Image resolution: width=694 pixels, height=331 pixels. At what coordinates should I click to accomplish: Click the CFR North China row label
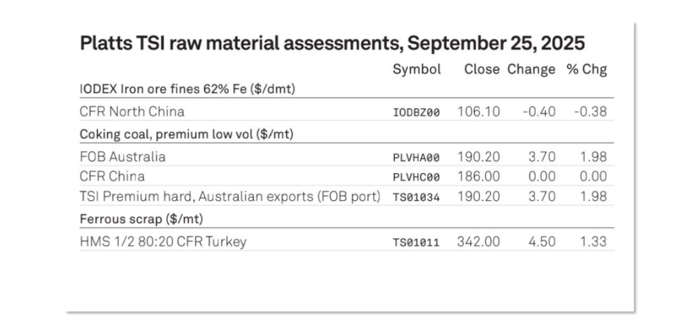(x=132, y=112)
